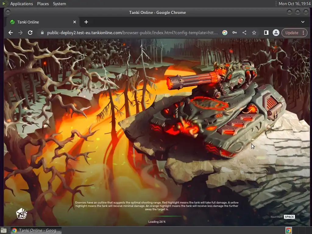Click the Chrome window menu button
The image size is (312, 234).
(x=8, y=12)
